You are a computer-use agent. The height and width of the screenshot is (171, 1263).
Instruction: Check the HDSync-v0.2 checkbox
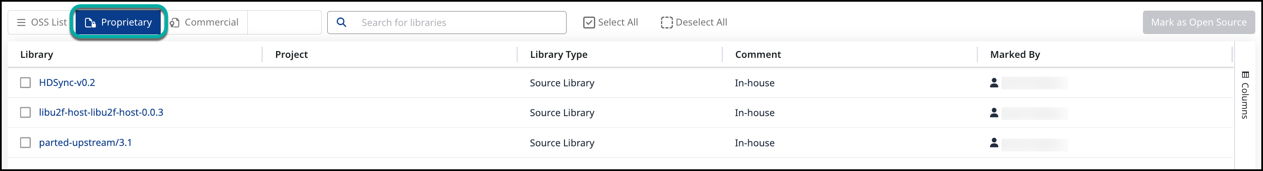click(26, 83)
